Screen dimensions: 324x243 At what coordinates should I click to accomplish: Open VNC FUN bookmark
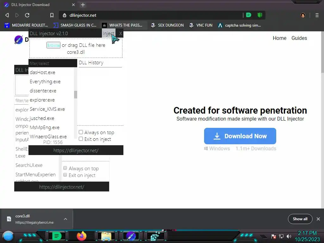tap(201, 25)
